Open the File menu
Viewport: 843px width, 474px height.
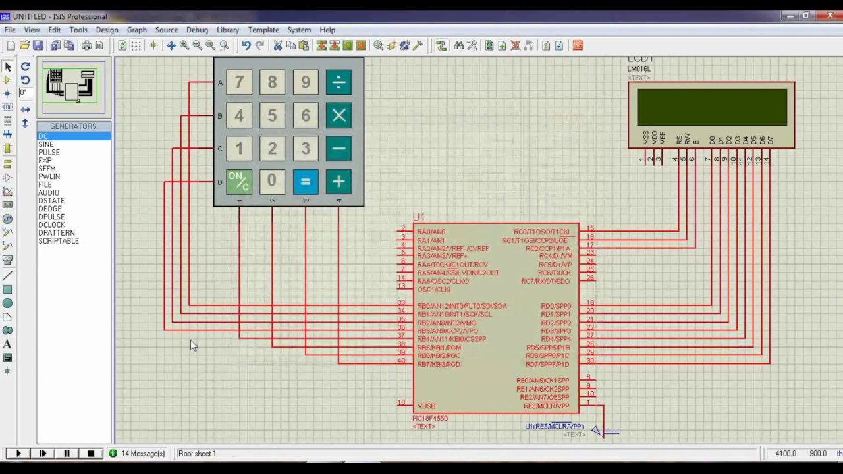tap(10, 30)
